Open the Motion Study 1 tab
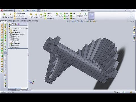The height and width of the screenshot is (102, 136). tap(27, 90)
